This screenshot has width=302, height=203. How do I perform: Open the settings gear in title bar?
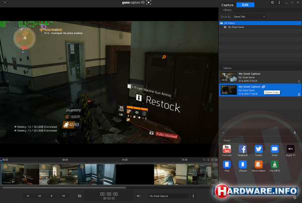pos(272,3)
